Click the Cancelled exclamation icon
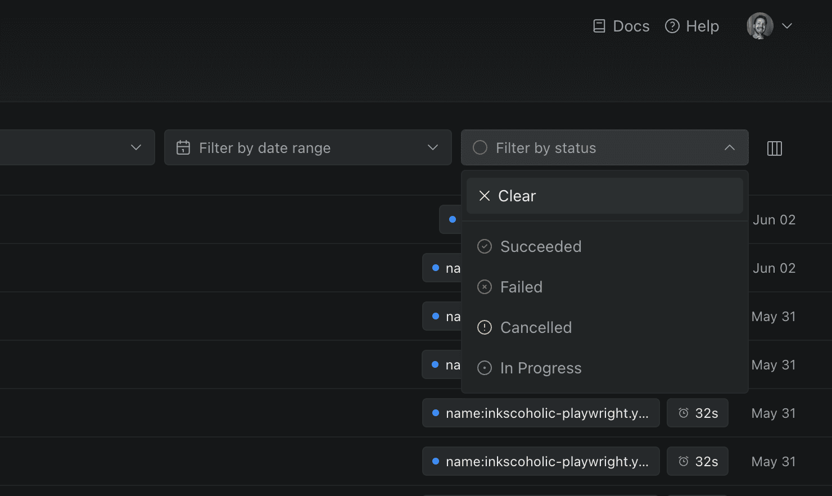 (485, 327)
